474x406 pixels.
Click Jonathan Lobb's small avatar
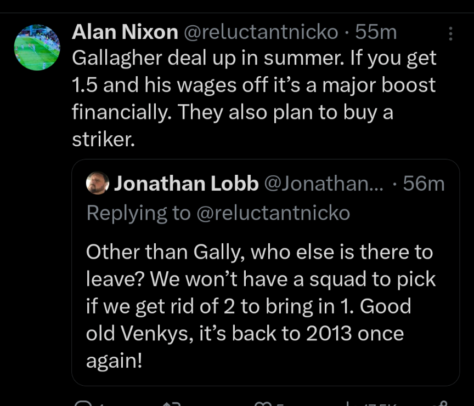(x=97, y=183)
